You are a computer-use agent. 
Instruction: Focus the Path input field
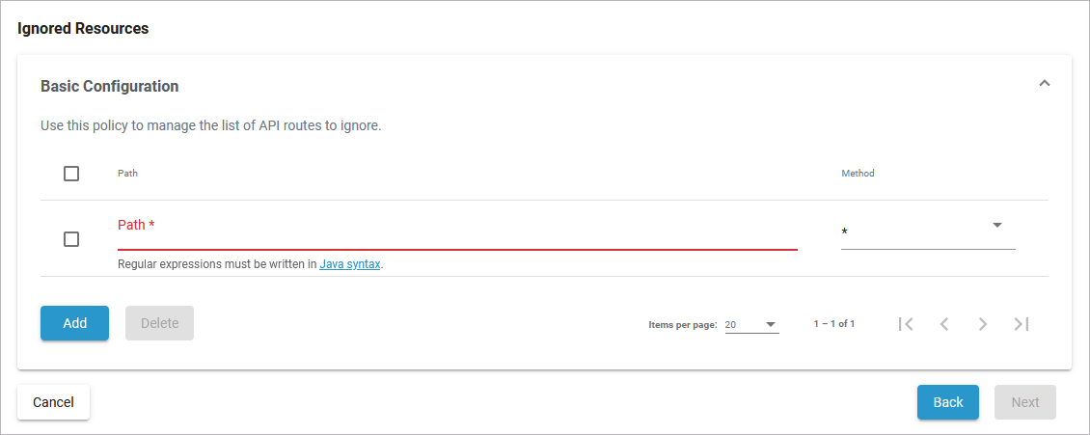[x=456, y=233]
